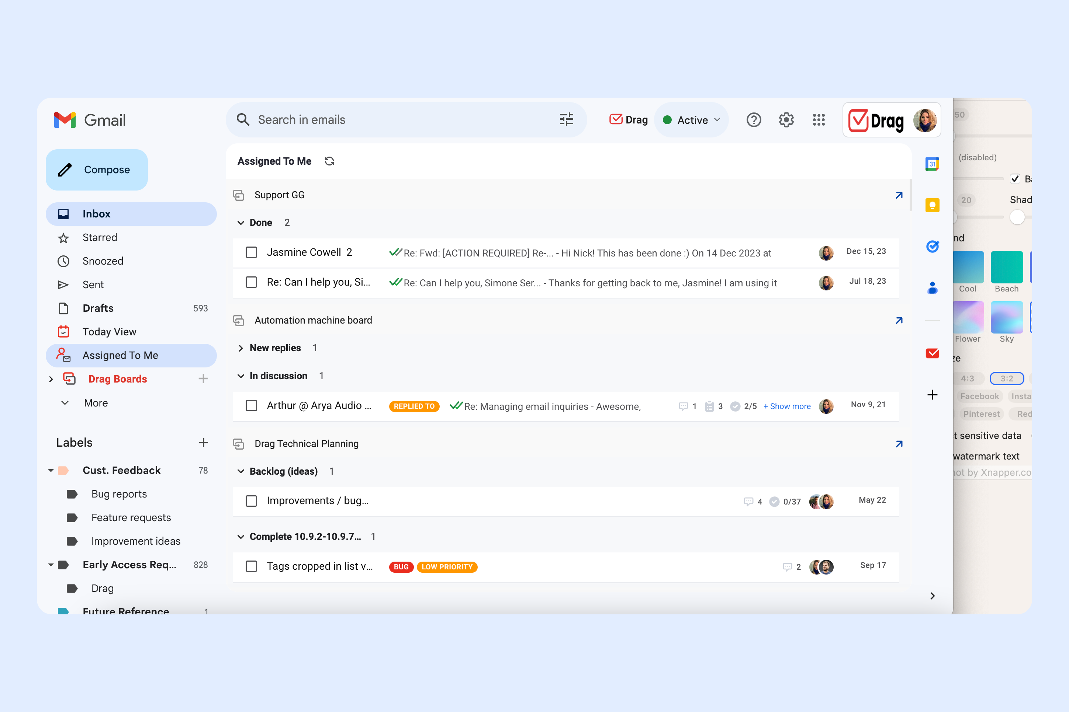Pick the Sky background swatch
Screen dimensions: 1069x712
coord(1006,317)
